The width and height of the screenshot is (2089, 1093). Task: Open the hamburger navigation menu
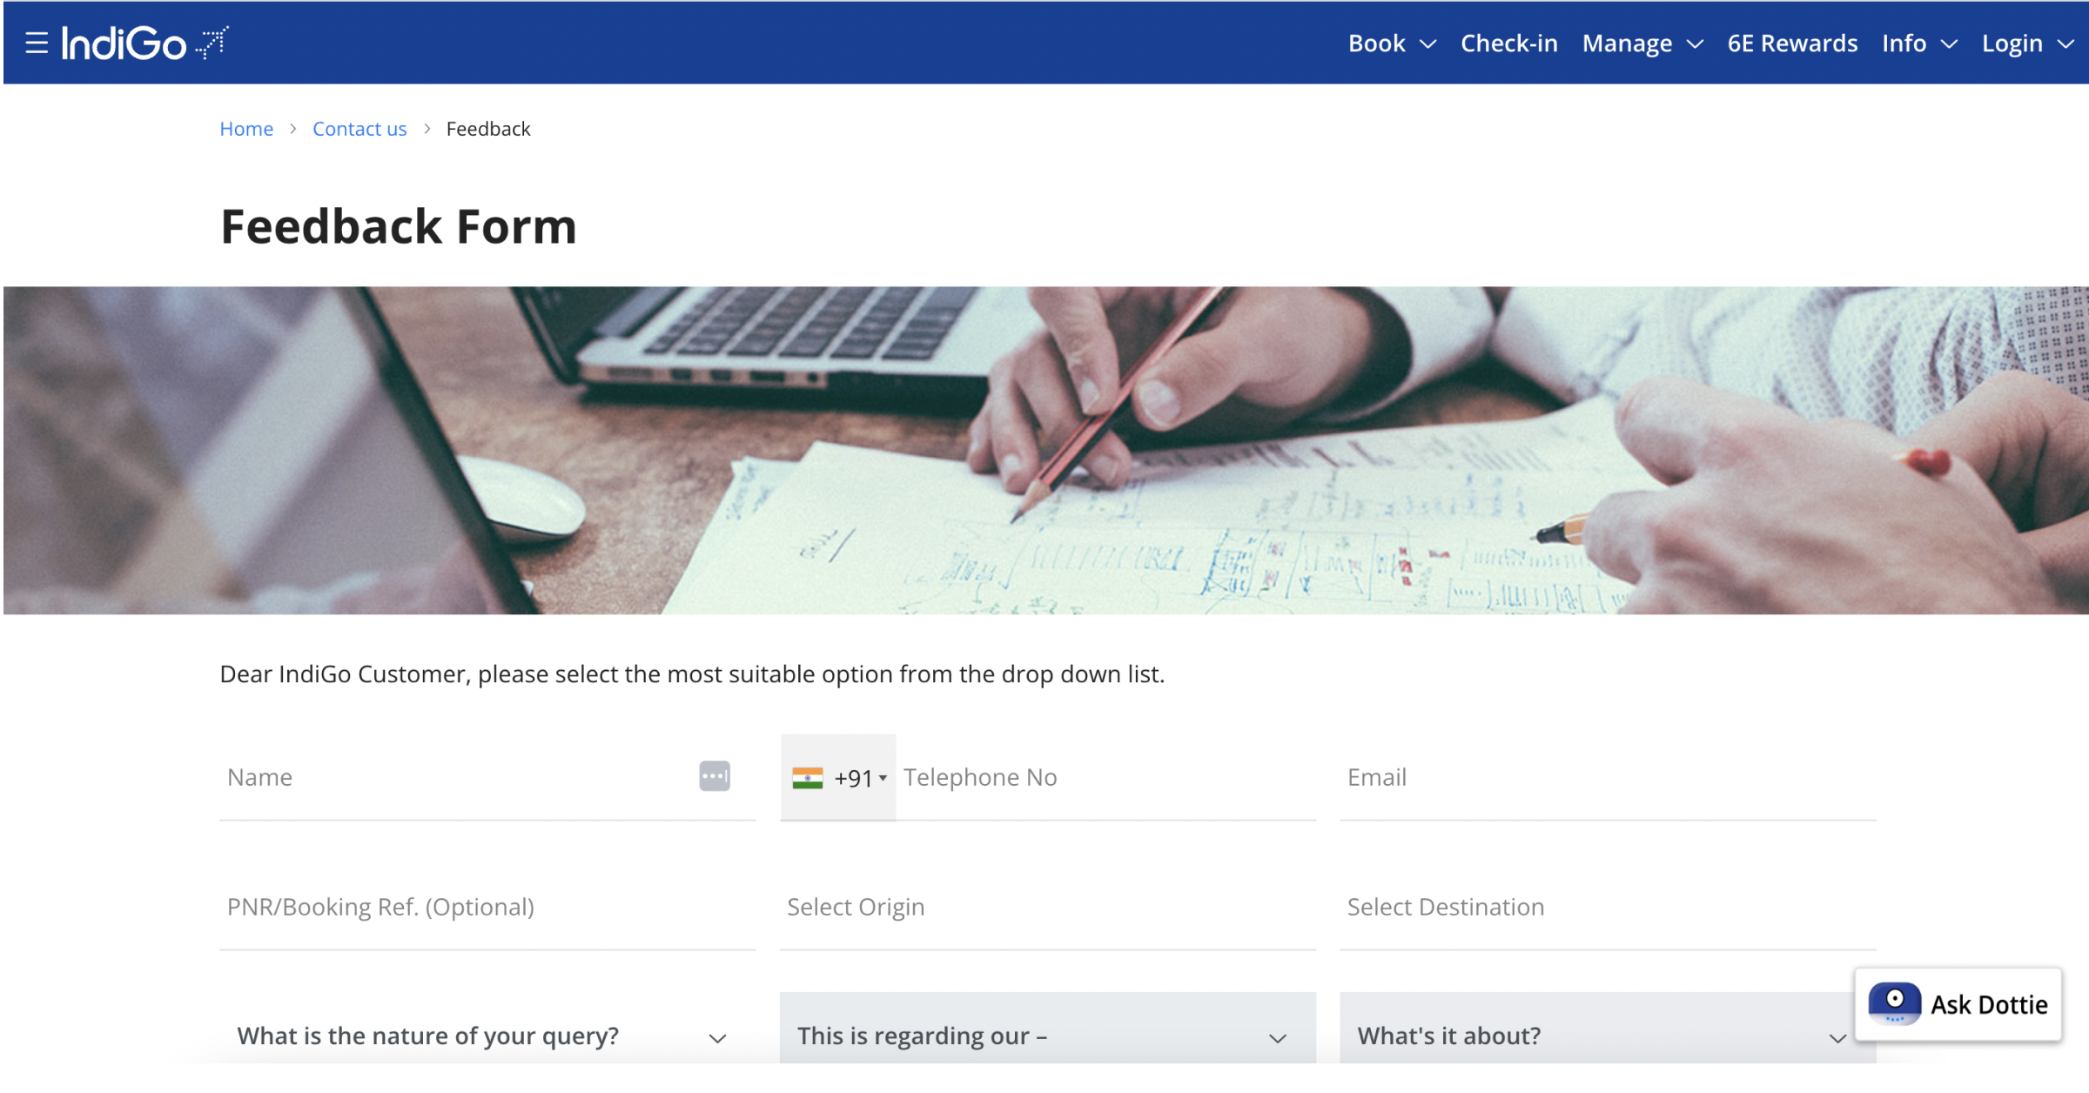tap(36, 43)
